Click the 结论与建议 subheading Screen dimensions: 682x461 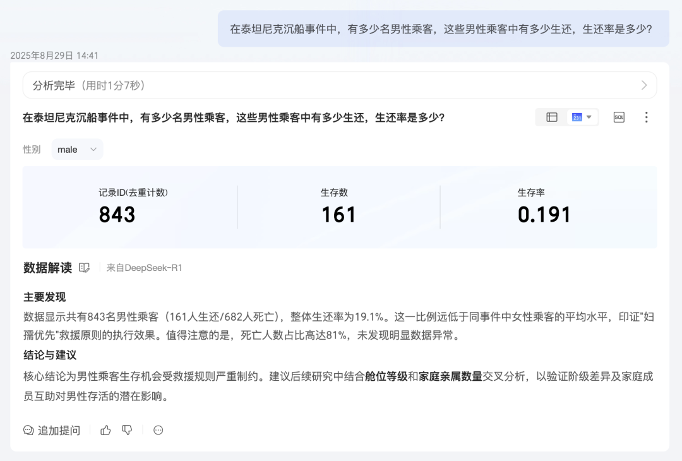point(50,356)
